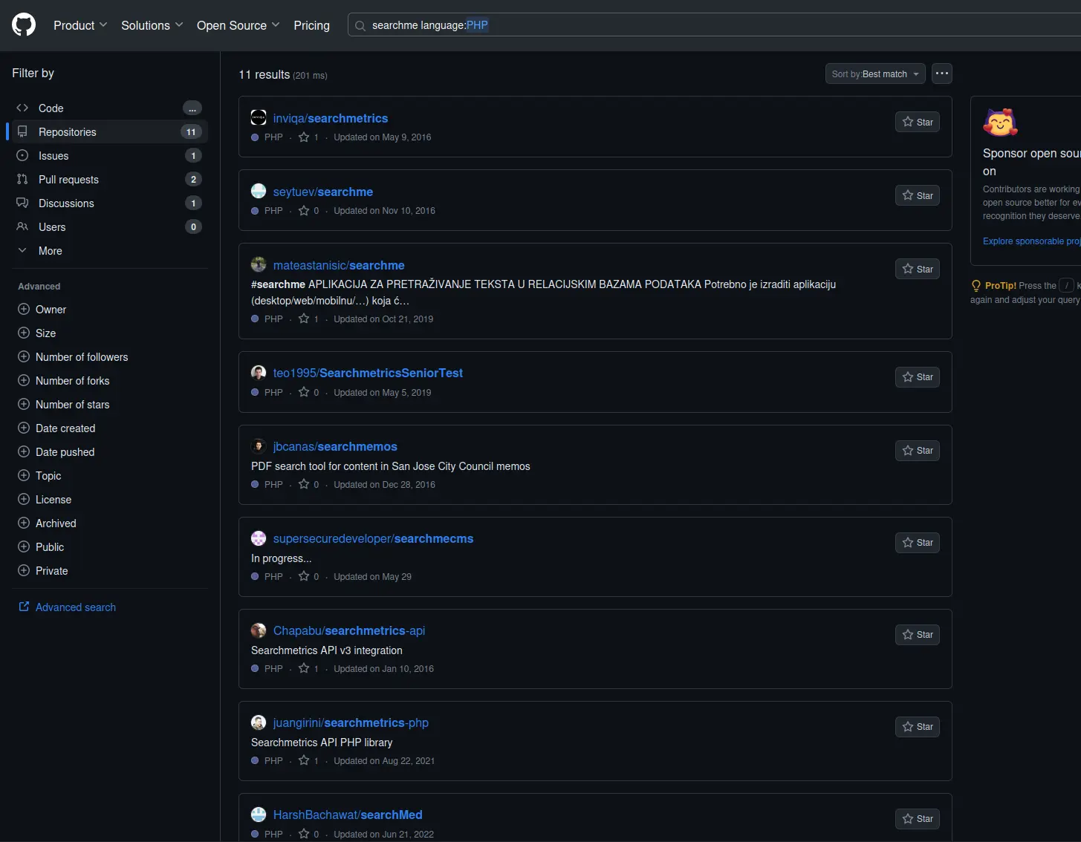View Discussions results
Screen dimensions: 1081x842
pos(108,203)
